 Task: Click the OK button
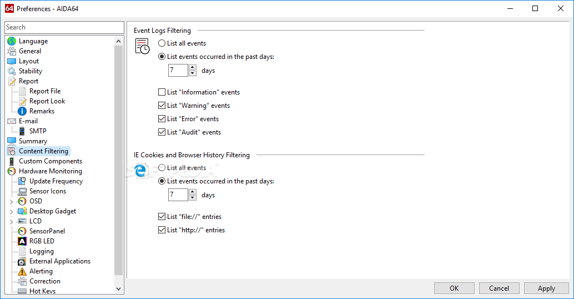(x=454, y=288)
